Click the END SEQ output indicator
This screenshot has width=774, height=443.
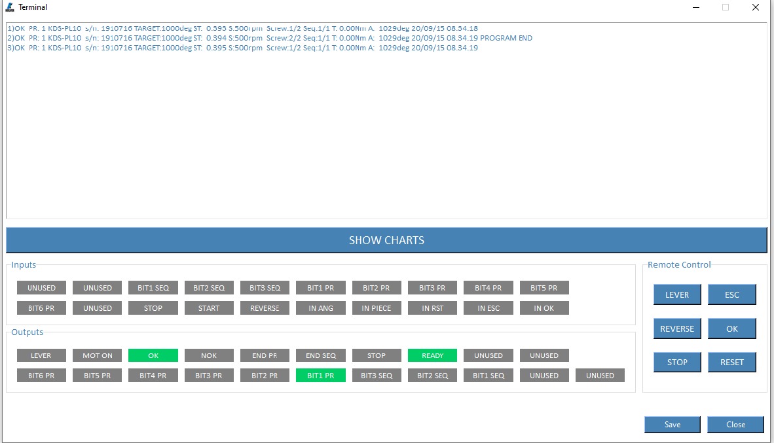click(x=321, y=356)
